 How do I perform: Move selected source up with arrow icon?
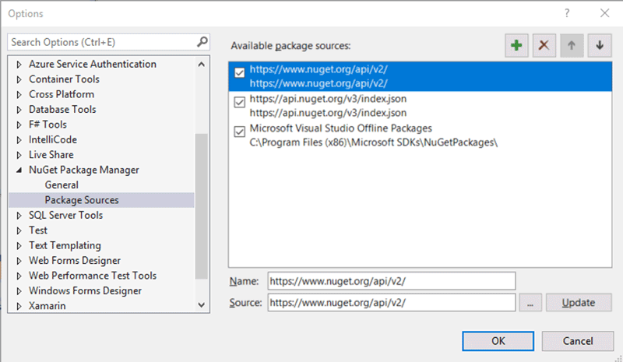pyautogui.click(x=571, y=46)
